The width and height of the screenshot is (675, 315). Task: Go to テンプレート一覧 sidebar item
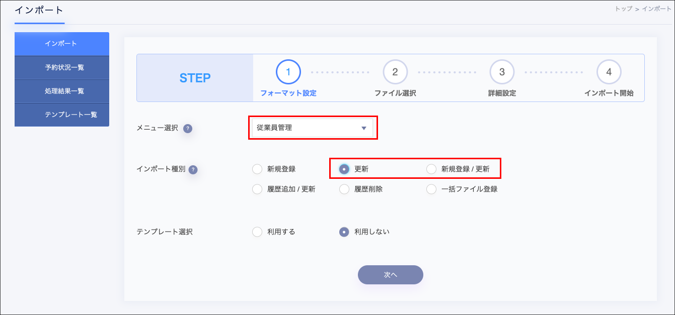[62, 115]
